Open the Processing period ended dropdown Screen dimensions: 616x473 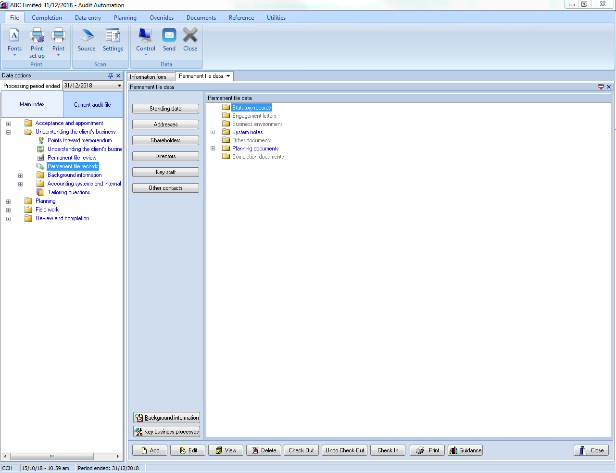(x=119, y=86)
